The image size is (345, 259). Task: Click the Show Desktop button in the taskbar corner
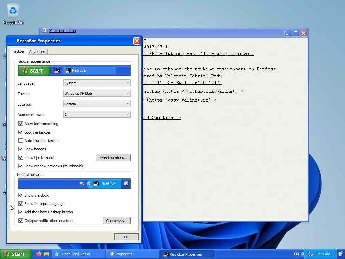tap(341, 254)
